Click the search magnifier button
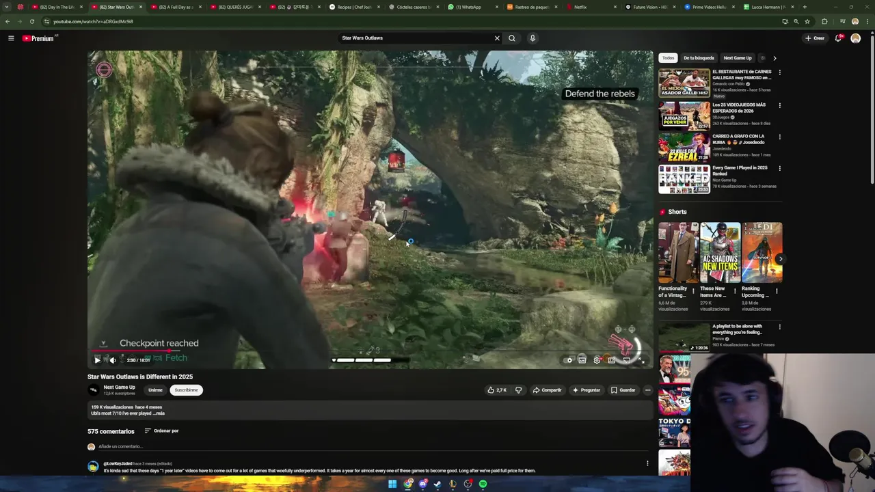This screenshot has height=492, width=875. pyautogui.click(x=511, y=38)
